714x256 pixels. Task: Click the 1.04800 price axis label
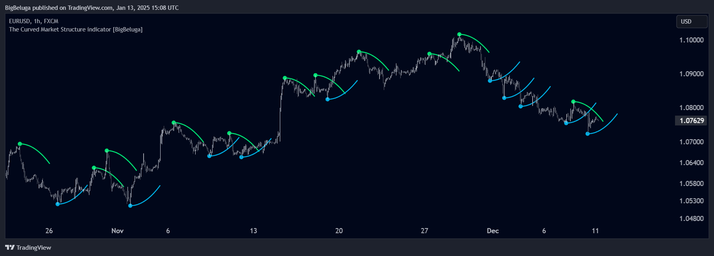click(692, 219)
